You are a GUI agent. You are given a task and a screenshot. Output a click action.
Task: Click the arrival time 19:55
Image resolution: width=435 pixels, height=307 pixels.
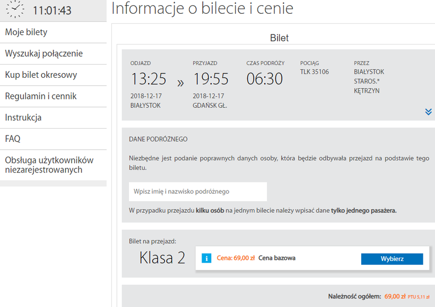pos(211,79)
